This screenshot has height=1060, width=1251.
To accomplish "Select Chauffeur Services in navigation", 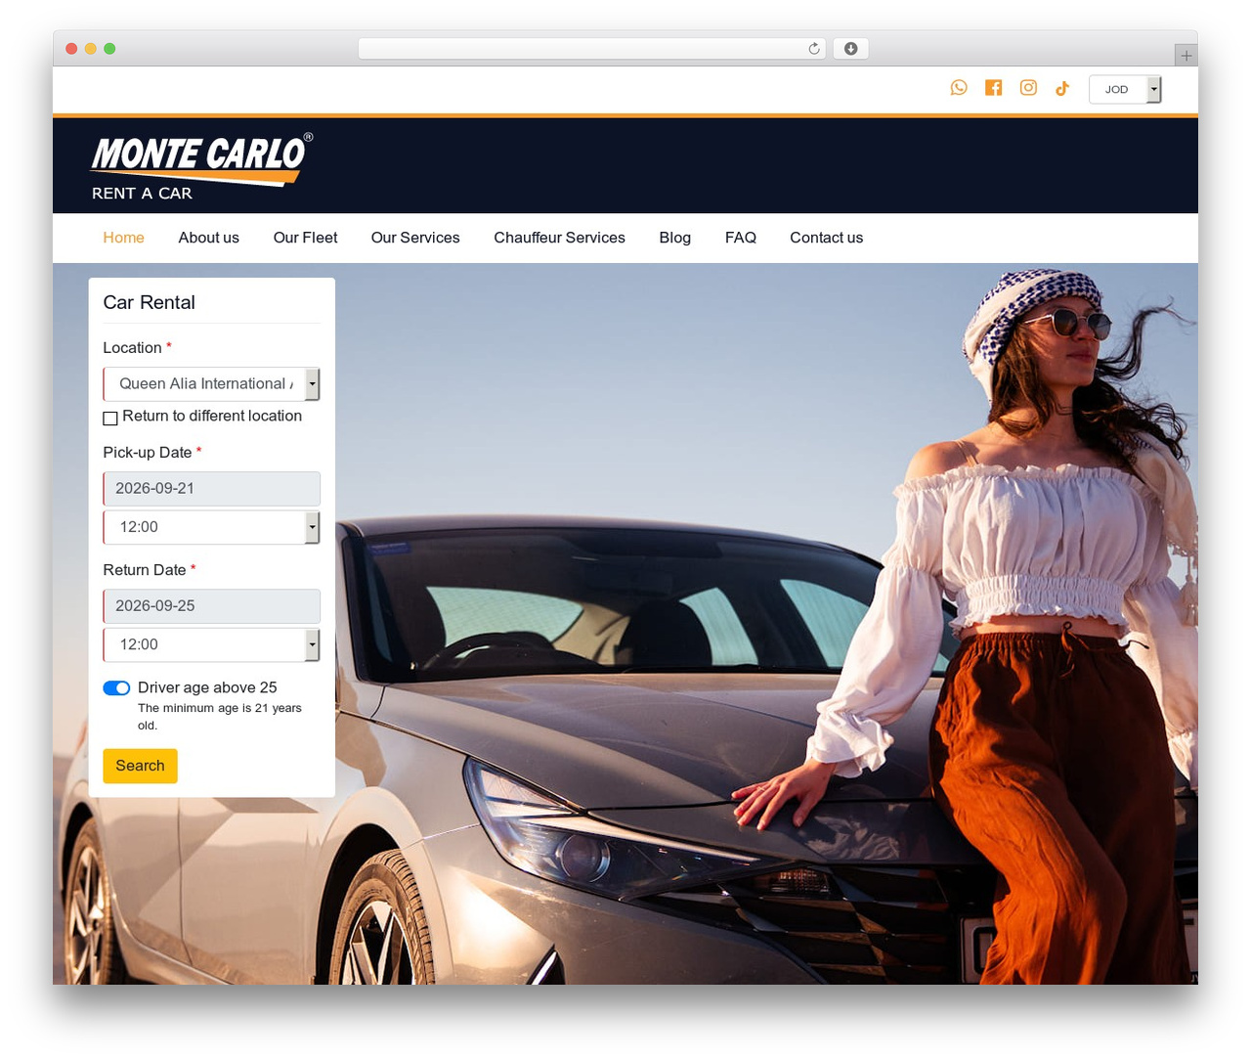I will 559,238.
